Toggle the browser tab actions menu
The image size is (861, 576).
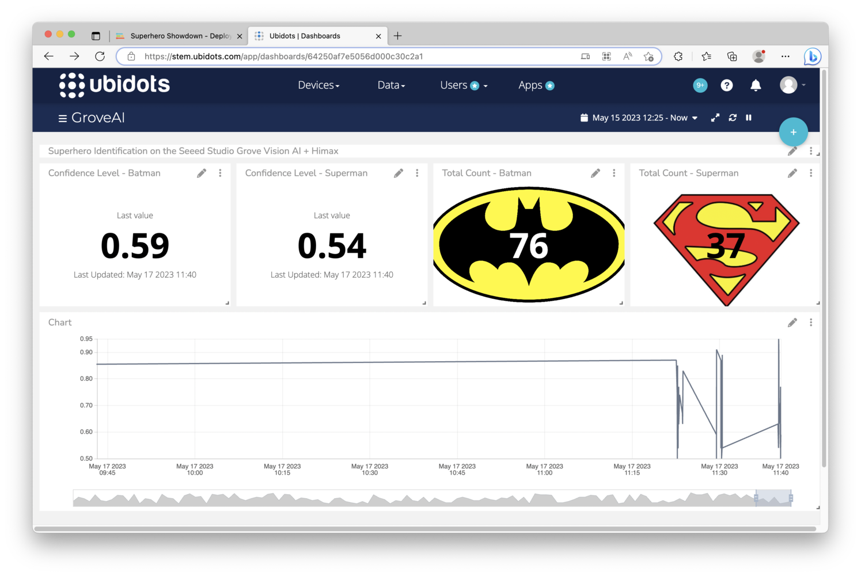click(x=96, y=36)
